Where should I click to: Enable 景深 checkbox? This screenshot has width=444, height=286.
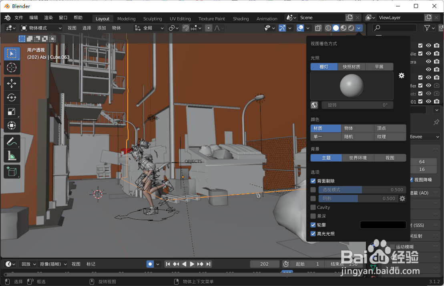pyautogui.click(x=313, y=216)
